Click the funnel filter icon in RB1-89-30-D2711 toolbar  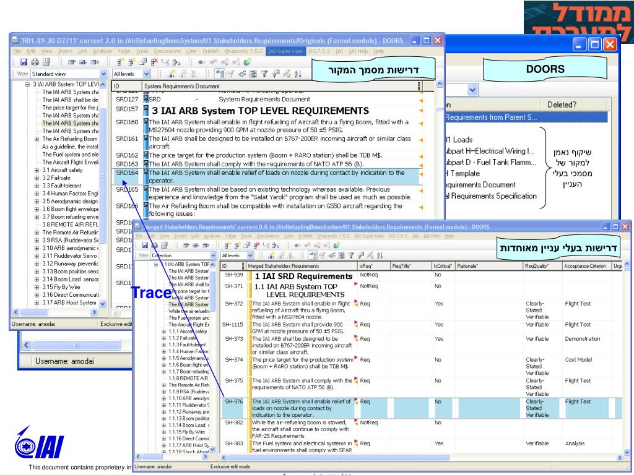[264, 74]
